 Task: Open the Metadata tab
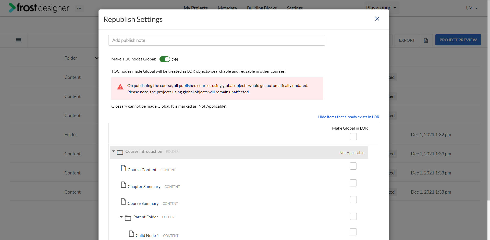227,8
